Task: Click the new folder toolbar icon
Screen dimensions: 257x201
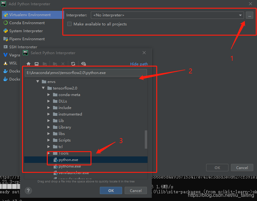Action: click(55, 64)
